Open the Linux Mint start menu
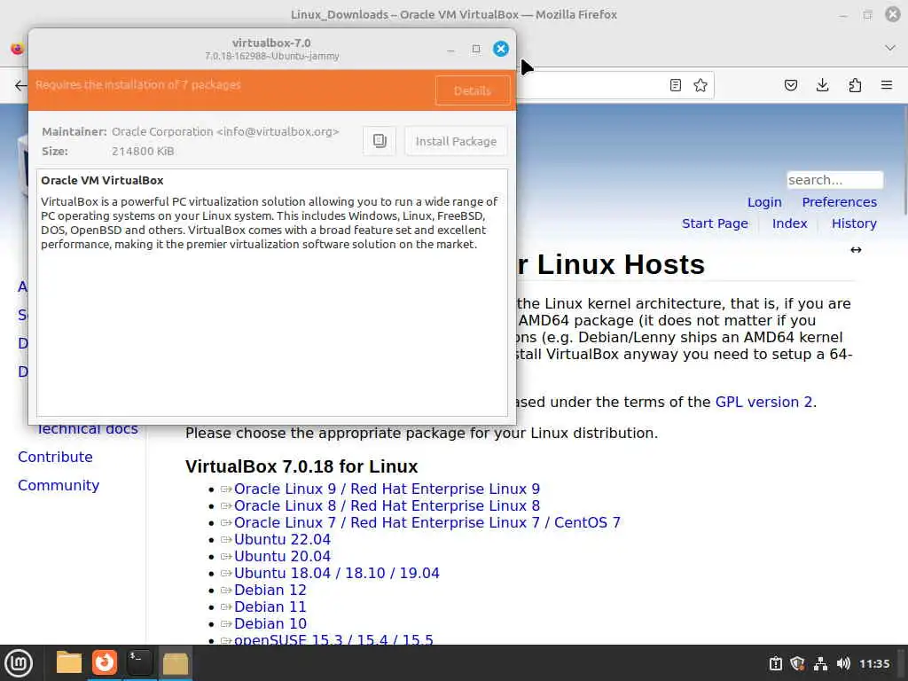The height and width of the screenshot is (681, 908). pos(19,663)
